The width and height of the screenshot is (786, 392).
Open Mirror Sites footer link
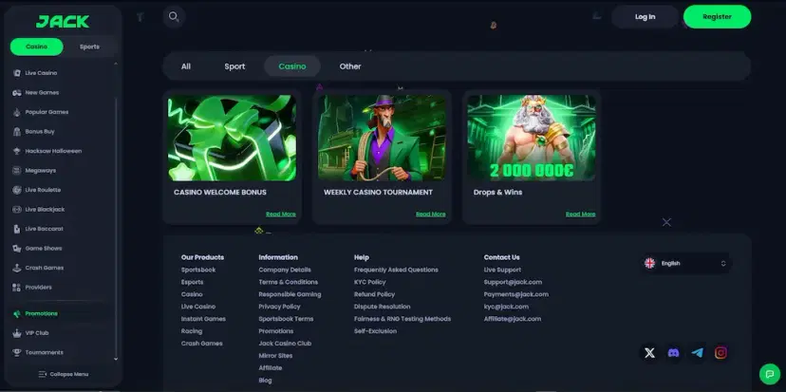click(275, 356)
